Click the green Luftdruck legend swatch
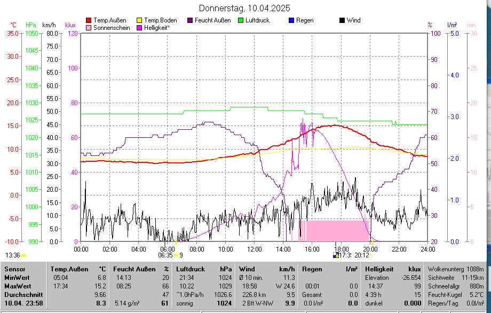Screen dimensions: 491x313 [x=241, y=20]
